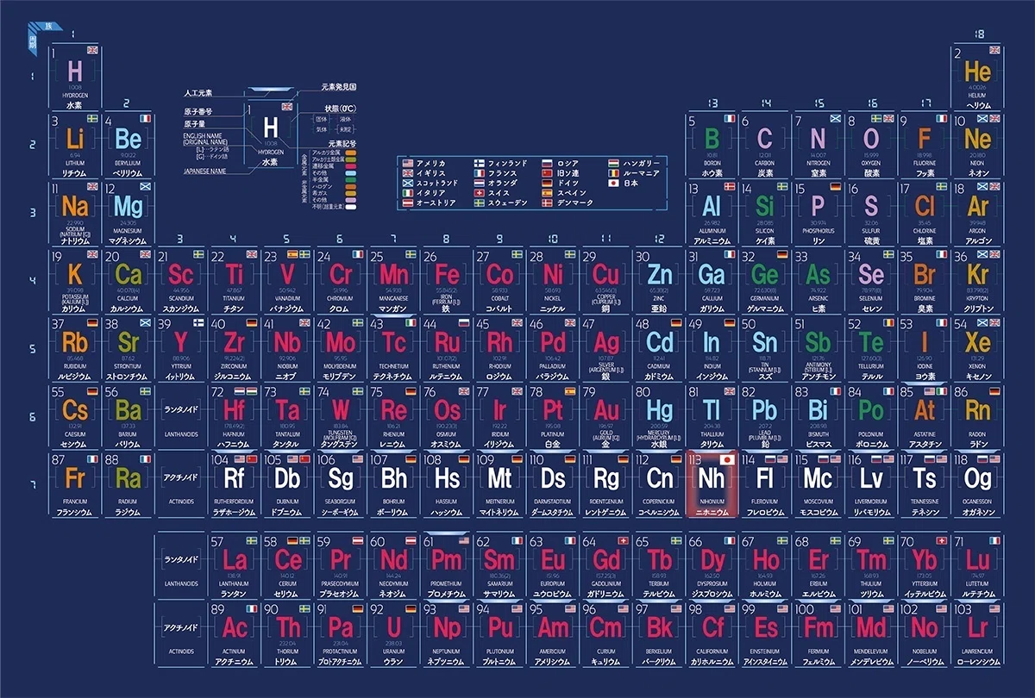Pick the legend flag beside イタリア
The image size is (1035, 698).
pos(407,193)
